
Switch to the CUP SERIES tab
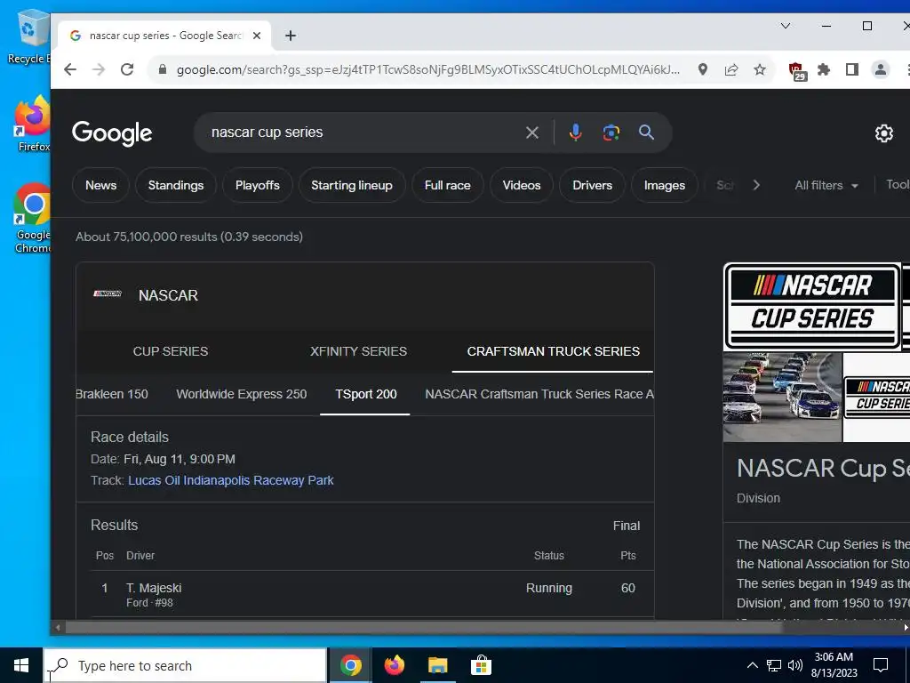(x=170, y=351)
